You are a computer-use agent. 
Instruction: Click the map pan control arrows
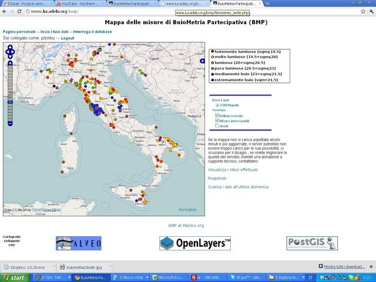pyautogui.click(x=10, y=52)
